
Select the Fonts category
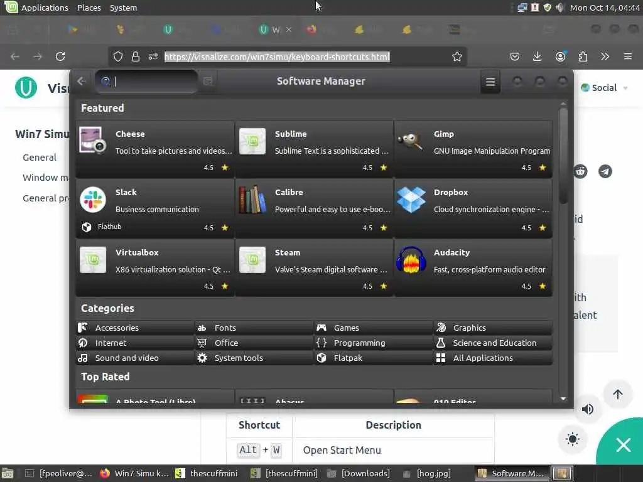254,328
